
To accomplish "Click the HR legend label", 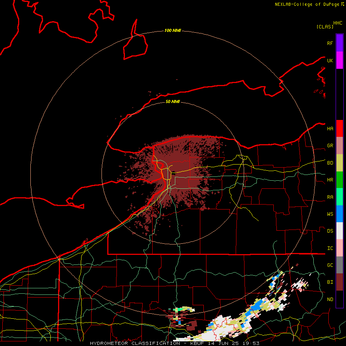I will coord(330,180).
